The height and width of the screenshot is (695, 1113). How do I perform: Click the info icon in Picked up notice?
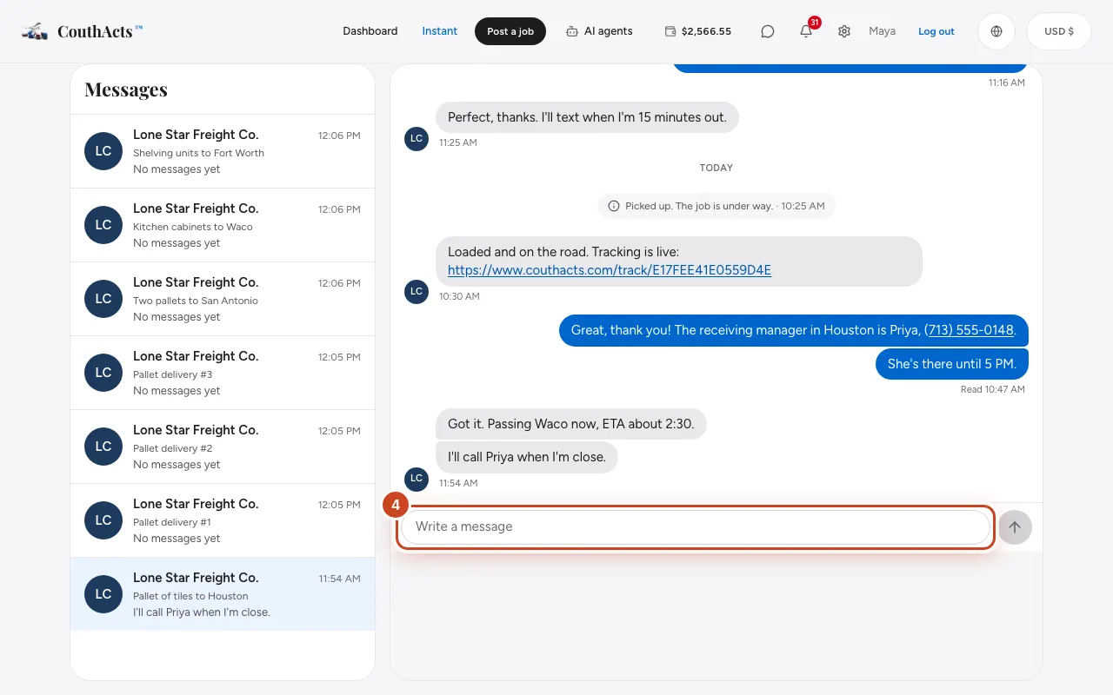pyautogui.click(x=614, y=206)
